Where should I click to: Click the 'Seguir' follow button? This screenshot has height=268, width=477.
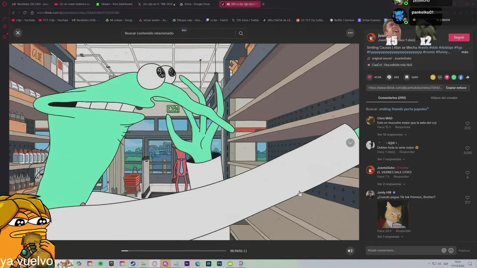tap(459, 37)
